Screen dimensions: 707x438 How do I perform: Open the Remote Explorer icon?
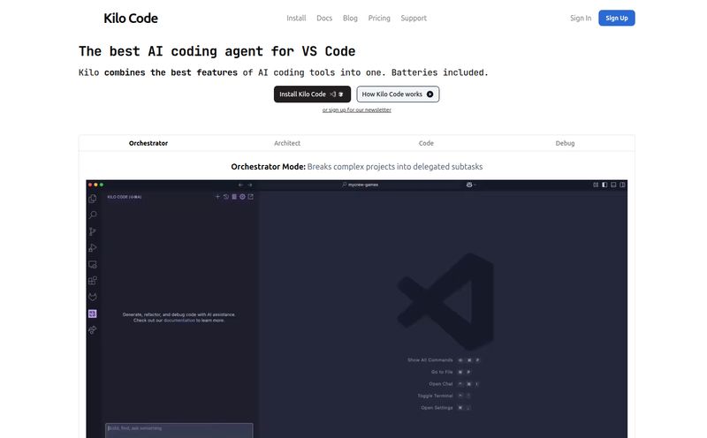[93, 265]
